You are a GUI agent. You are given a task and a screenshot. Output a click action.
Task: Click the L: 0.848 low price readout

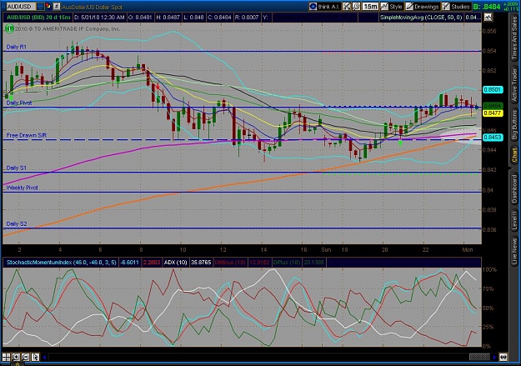[193, 18]
